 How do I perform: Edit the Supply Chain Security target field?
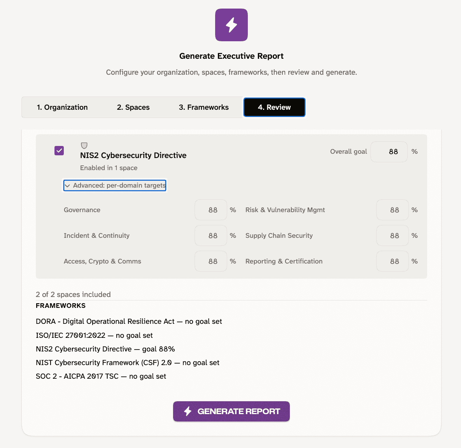pyautogui.click(x=393, y=235)
